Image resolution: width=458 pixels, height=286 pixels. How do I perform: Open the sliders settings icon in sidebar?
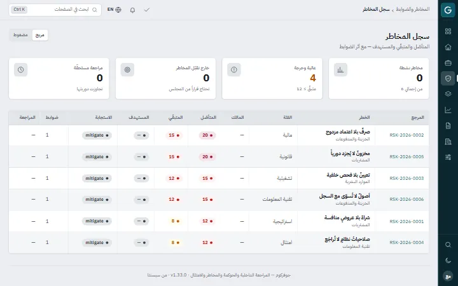(448, 158)
